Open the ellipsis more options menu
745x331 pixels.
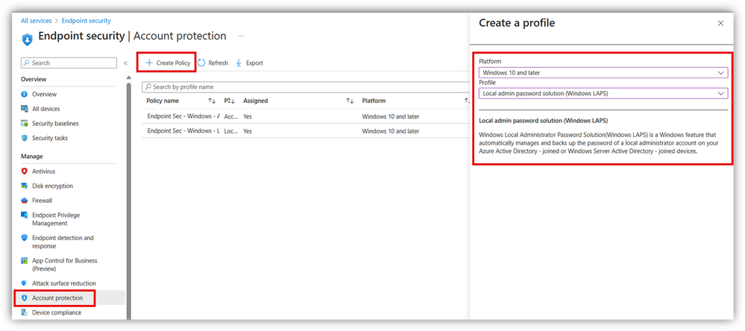click(x=241, y=36)
